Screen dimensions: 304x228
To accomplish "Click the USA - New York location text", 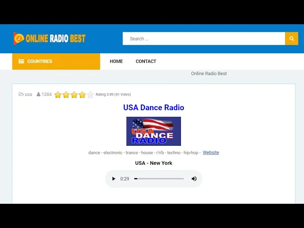I will click(x=153, y=163).
